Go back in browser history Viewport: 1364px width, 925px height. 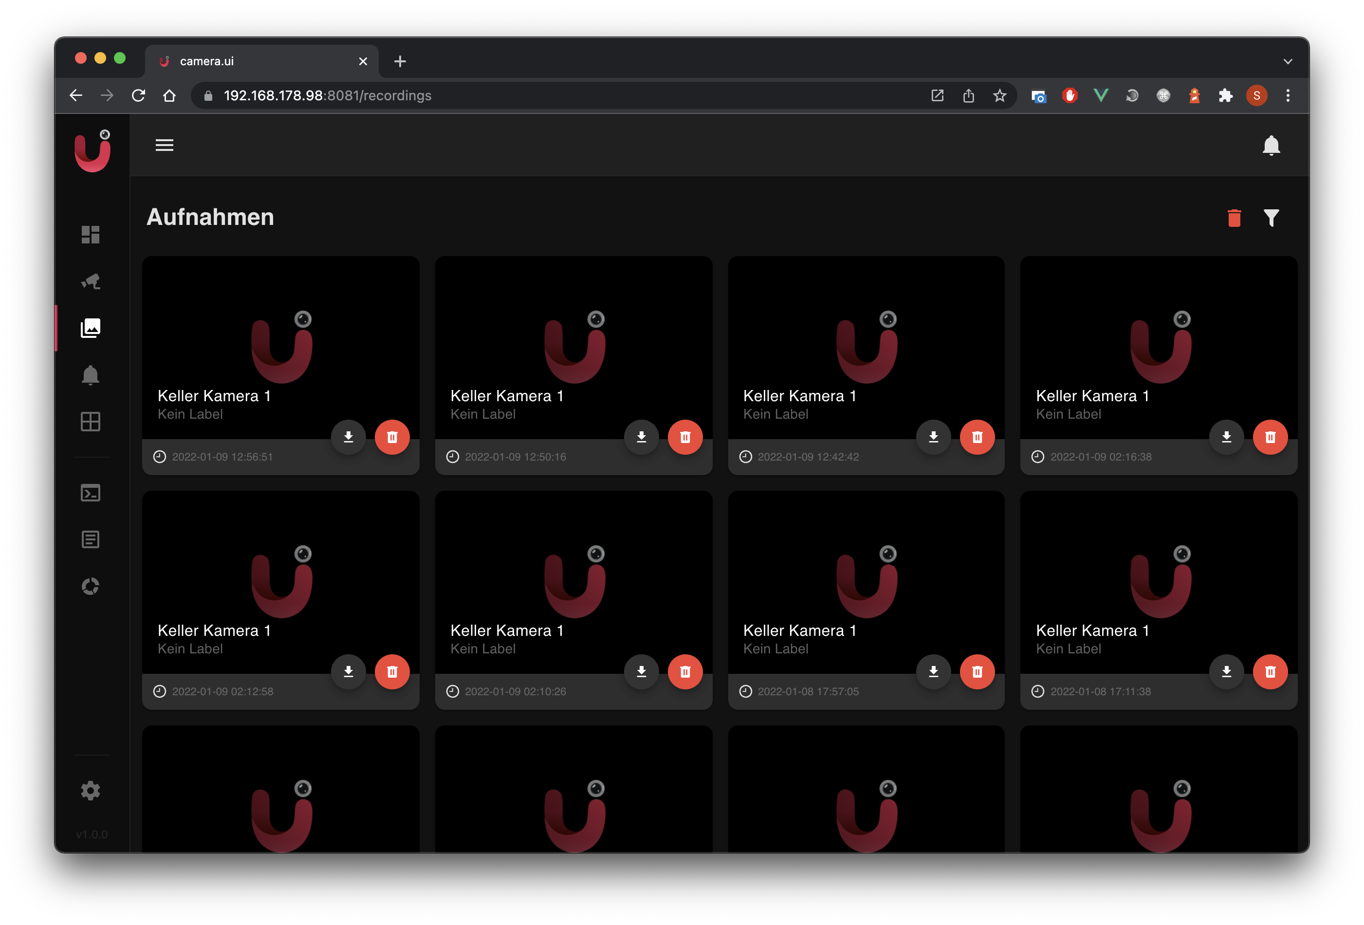[76, 95]
